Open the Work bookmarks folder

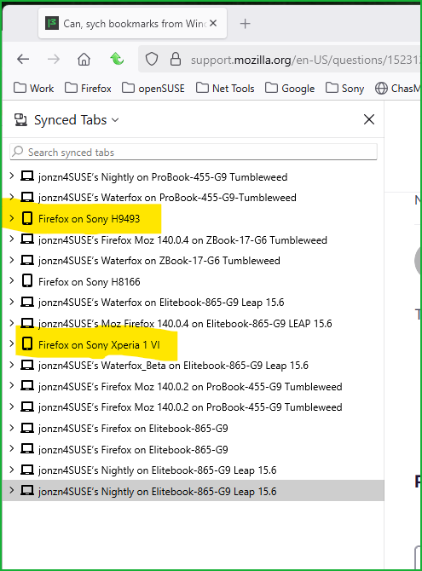[x=33, y=89]
